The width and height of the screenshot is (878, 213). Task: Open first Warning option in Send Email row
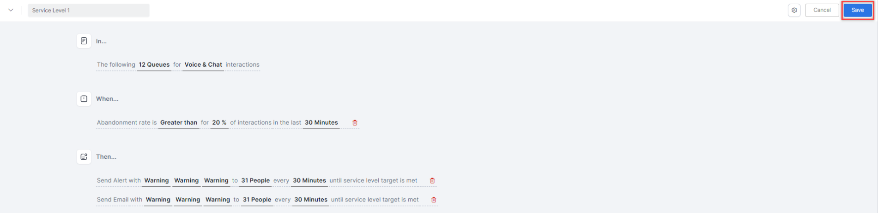[x=158, y=200]
